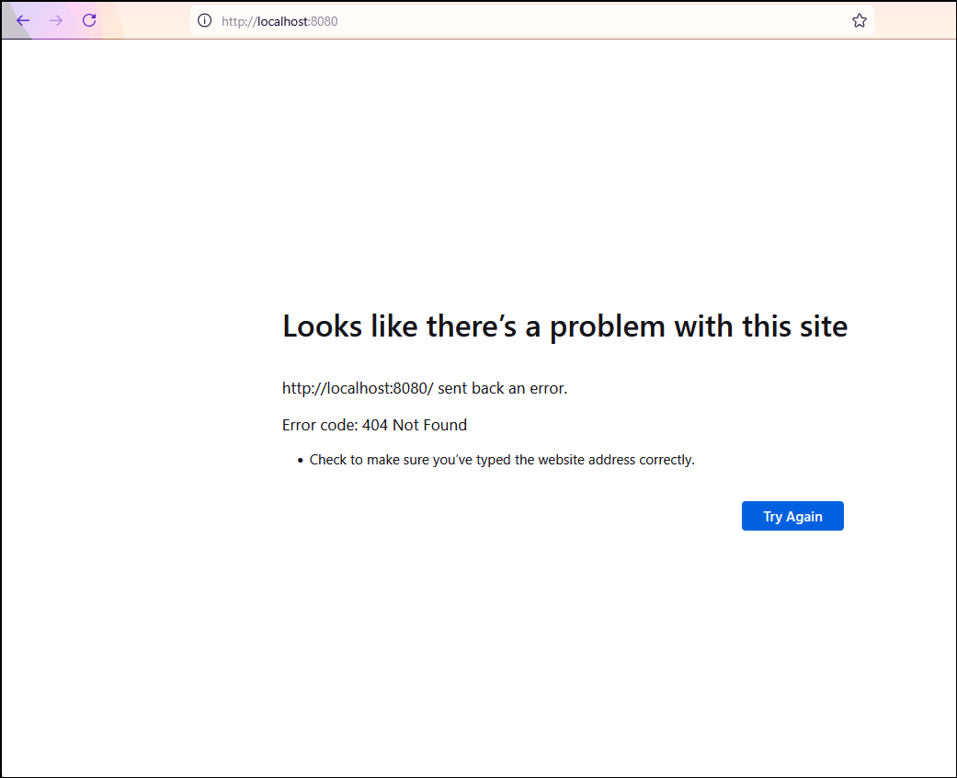Click the circled info symbol beside the URL

(x=203, y=20)
